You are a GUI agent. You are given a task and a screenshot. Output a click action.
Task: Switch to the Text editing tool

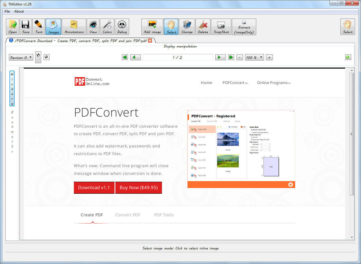click(39, 27)
